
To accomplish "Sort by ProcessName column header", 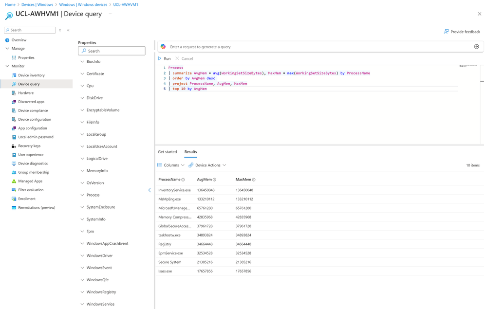I will tap(169, 180).
